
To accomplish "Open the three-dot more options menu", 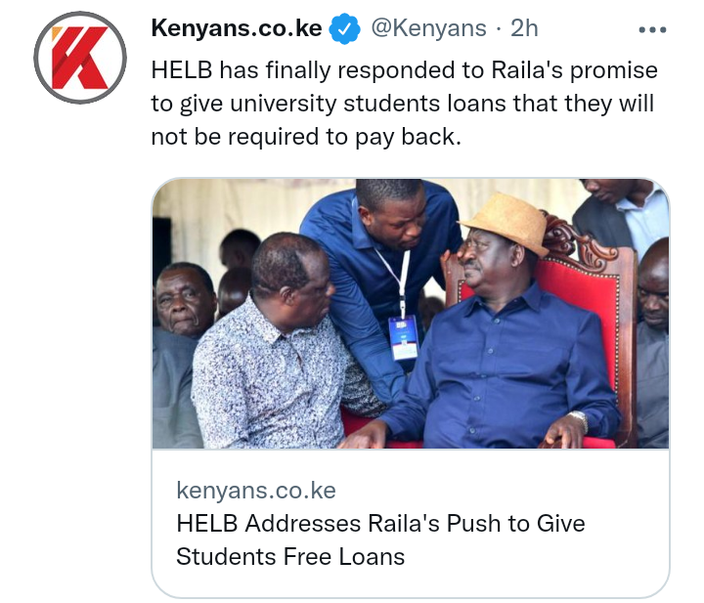I will tap(652, 29).
